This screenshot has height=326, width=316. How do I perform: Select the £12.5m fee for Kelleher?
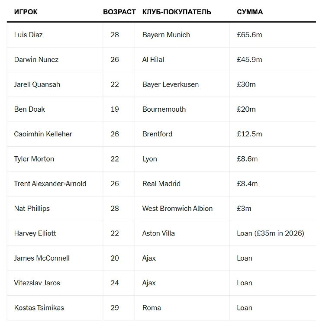tap(249, 134)
